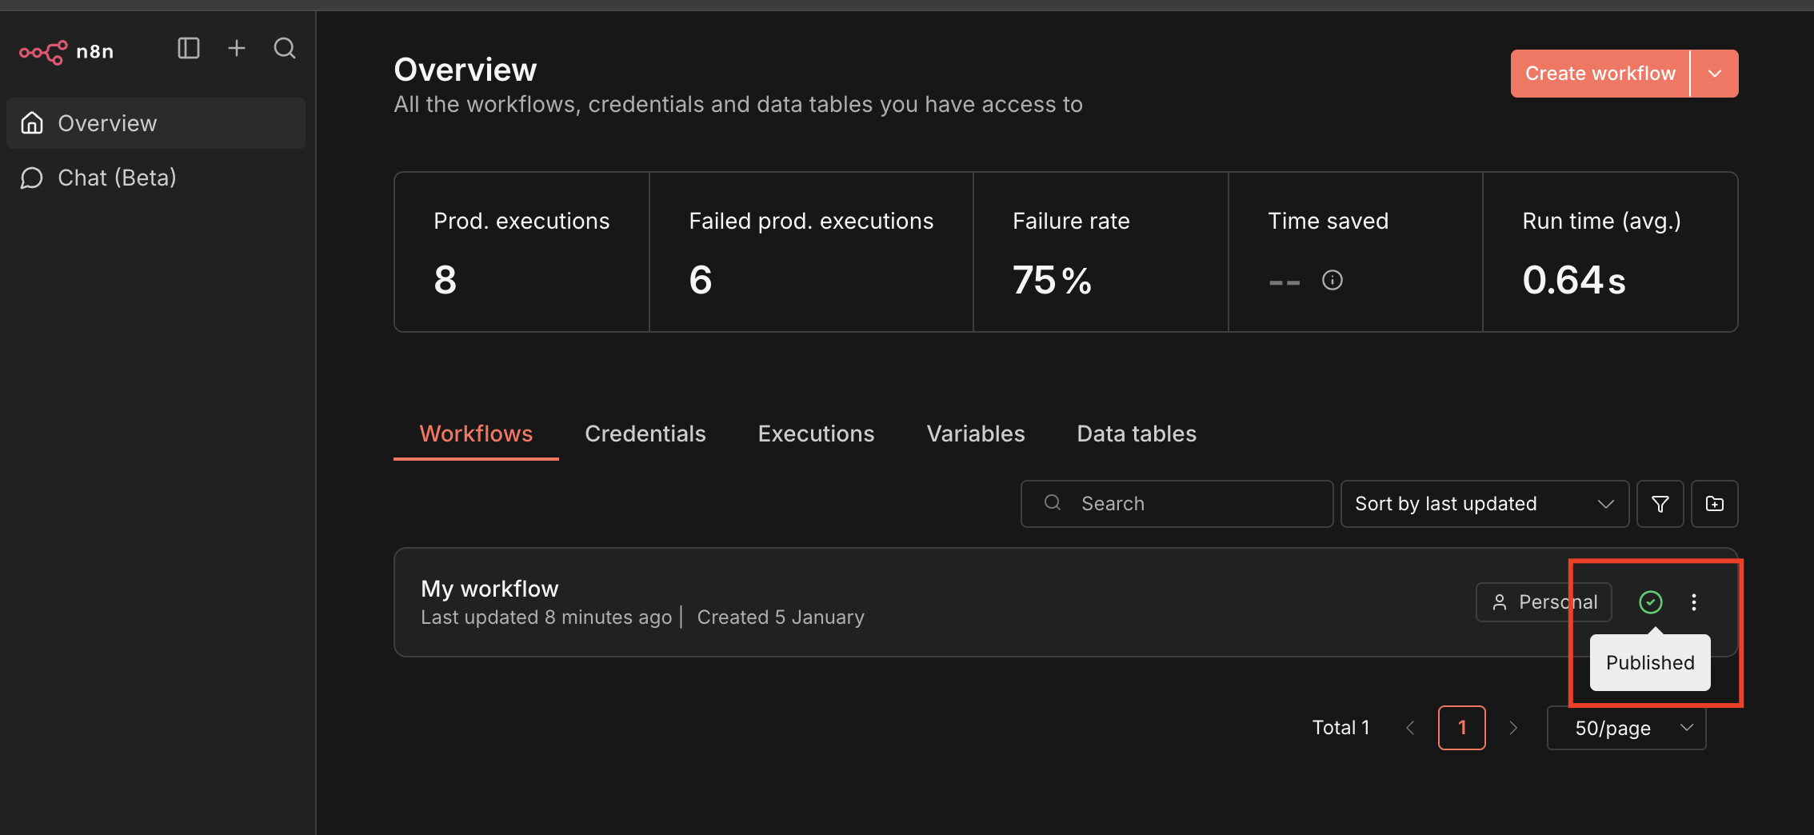Open the 50/page size dropdown
1814x835 pixels.
coord(1626,728)
